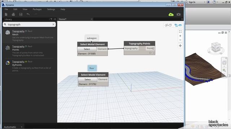Restore down the Revit view window icon
231x129 pixels.
pos(223,33)
